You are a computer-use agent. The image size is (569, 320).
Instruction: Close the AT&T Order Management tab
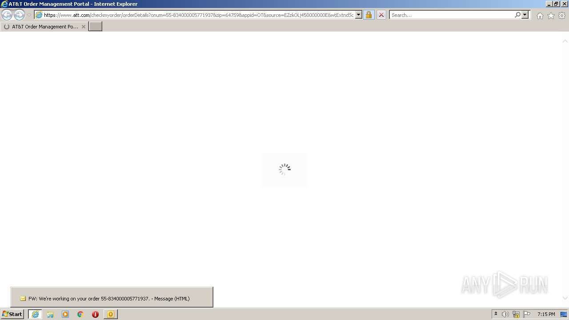click(x=83, y=27)
